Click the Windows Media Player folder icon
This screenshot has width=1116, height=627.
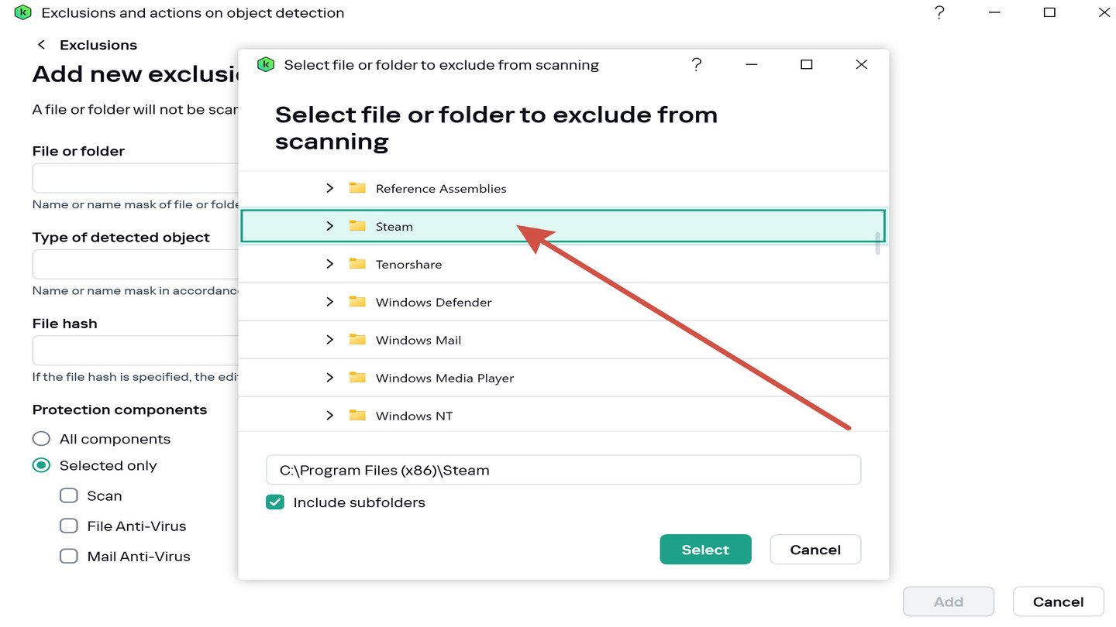tap(357, 378)
